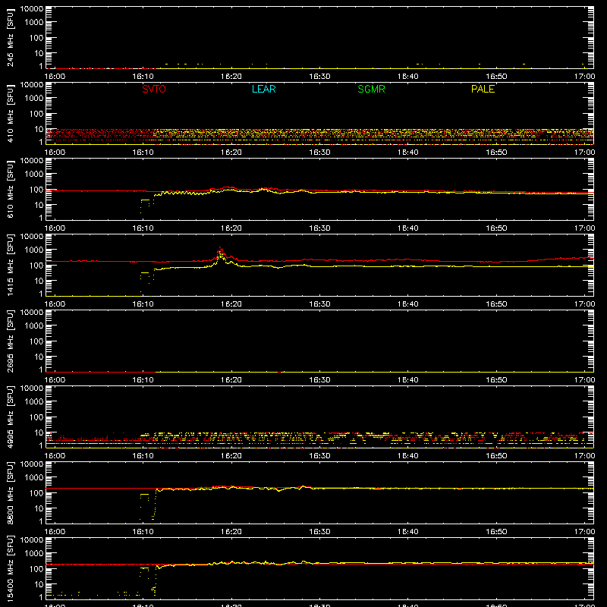Screen dimensions: 607x607
Task: Click the 16:10 time label below 245 MHz plot
Action: 143,77
